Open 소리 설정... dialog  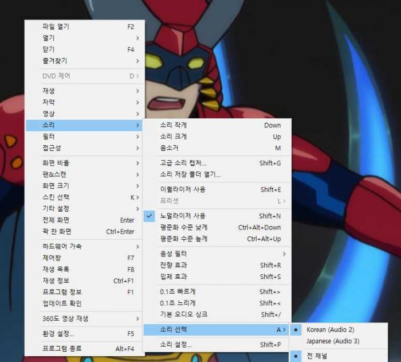(x=217, y=345)
